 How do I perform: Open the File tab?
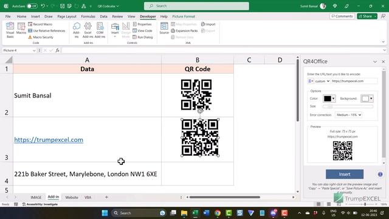8,16
